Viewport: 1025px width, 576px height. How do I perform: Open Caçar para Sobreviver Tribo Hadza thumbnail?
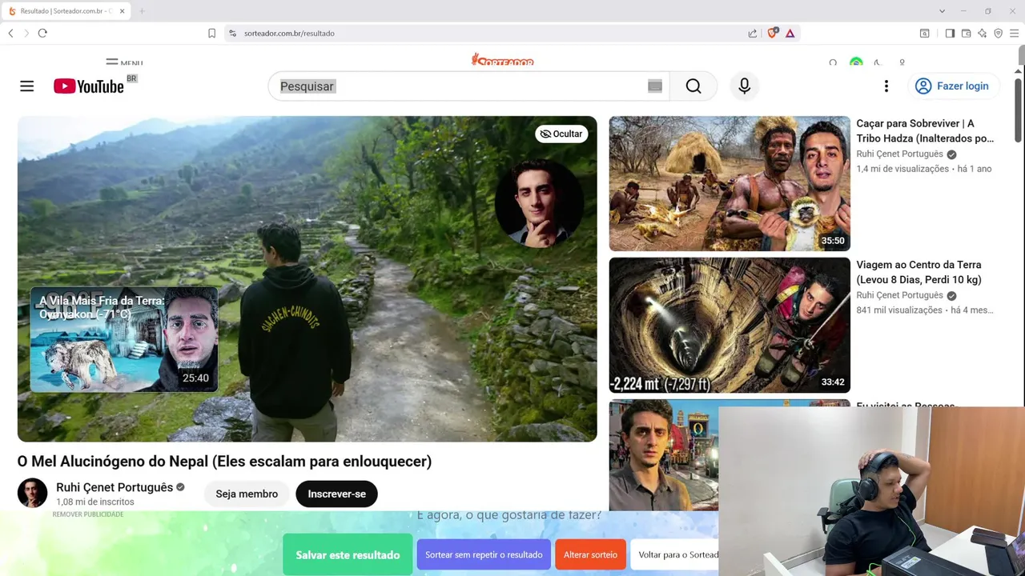pyautogui.click(x=730, y=183)
